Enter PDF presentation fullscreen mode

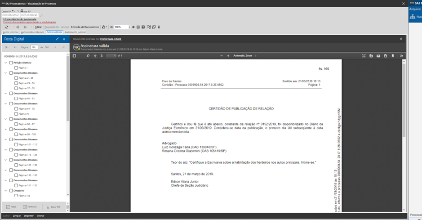point(364,56)
